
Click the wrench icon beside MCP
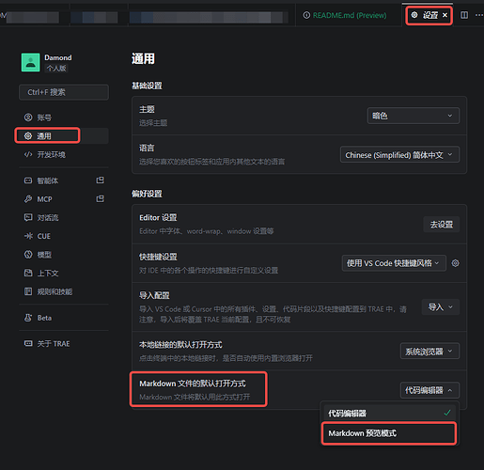(x=28, y=199)
